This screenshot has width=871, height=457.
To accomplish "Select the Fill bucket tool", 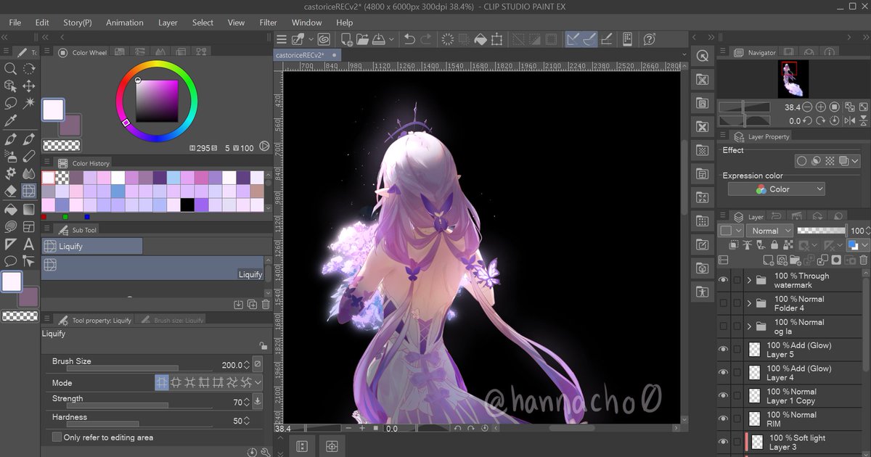I will point(11,210).
